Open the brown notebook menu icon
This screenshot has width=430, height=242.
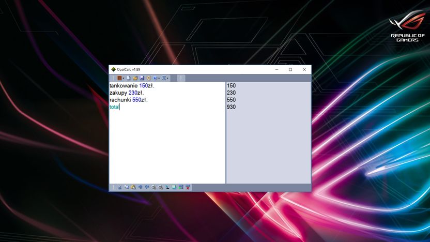[119, 78]
